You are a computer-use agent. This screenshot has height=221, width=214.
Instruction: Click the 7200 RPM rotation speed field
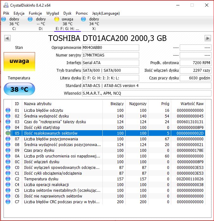[x=196, y=63]
